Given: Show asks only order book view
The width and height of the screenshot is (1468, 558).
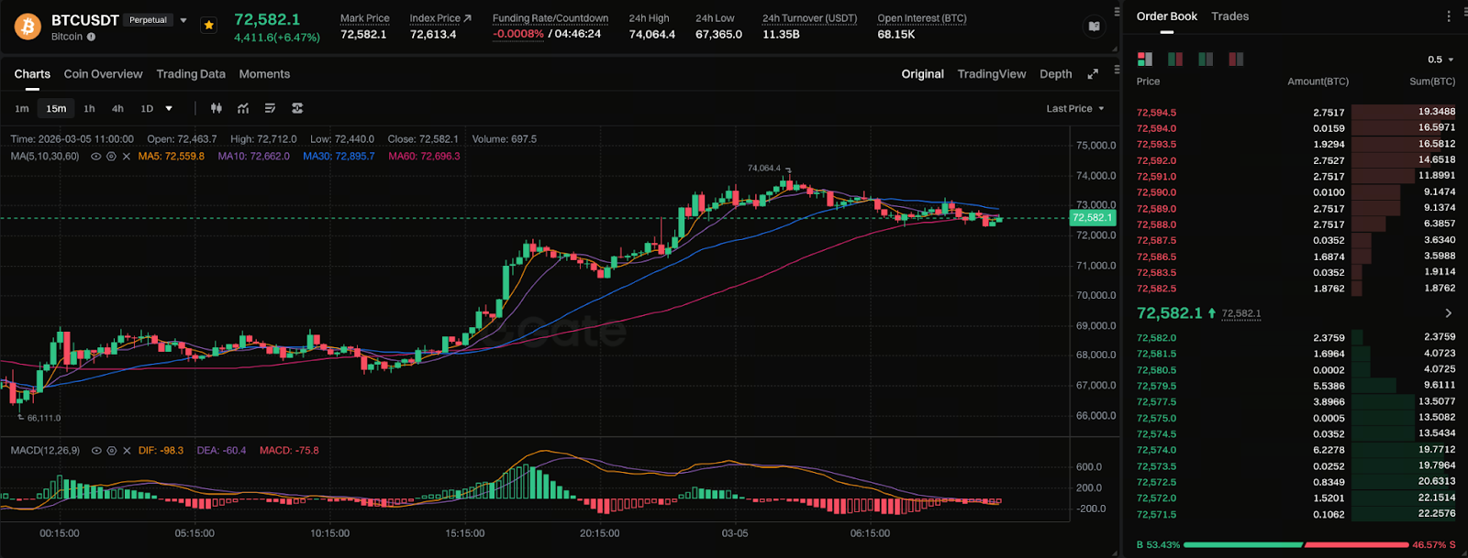Looking at the screenshot, I should tap(1236, 59).
